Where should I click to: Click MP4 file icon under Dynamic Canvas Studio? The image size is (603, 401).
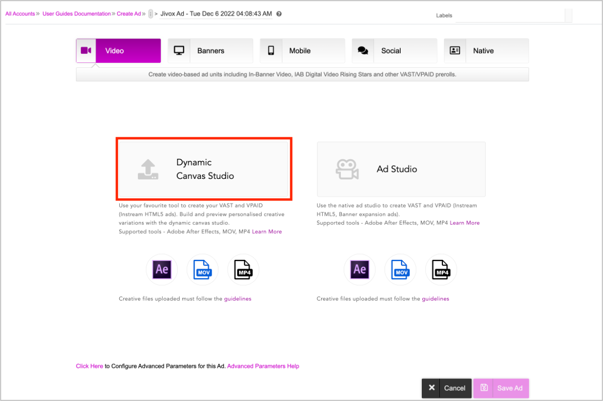tap(243, 270)
